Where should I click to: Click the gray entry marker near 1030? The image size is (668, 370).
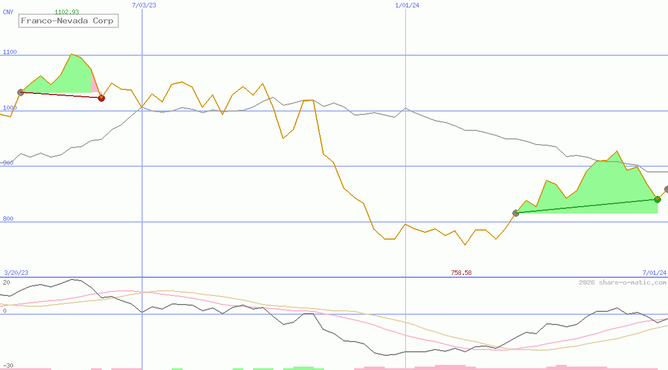[x=20, y=92]
